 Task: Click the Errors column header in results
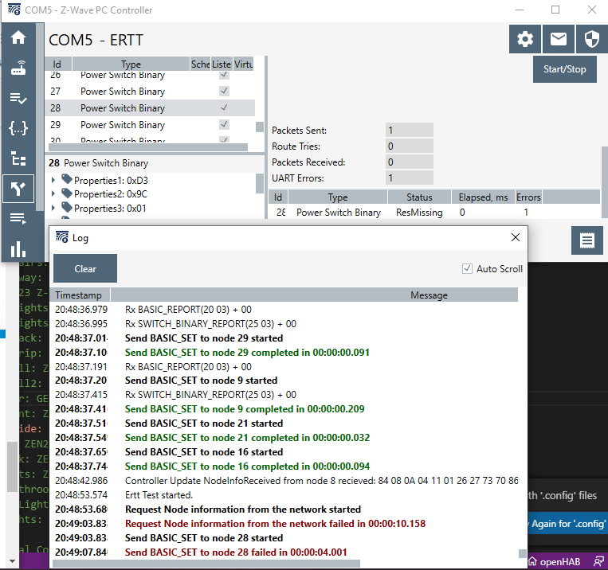tap(528, 197)
